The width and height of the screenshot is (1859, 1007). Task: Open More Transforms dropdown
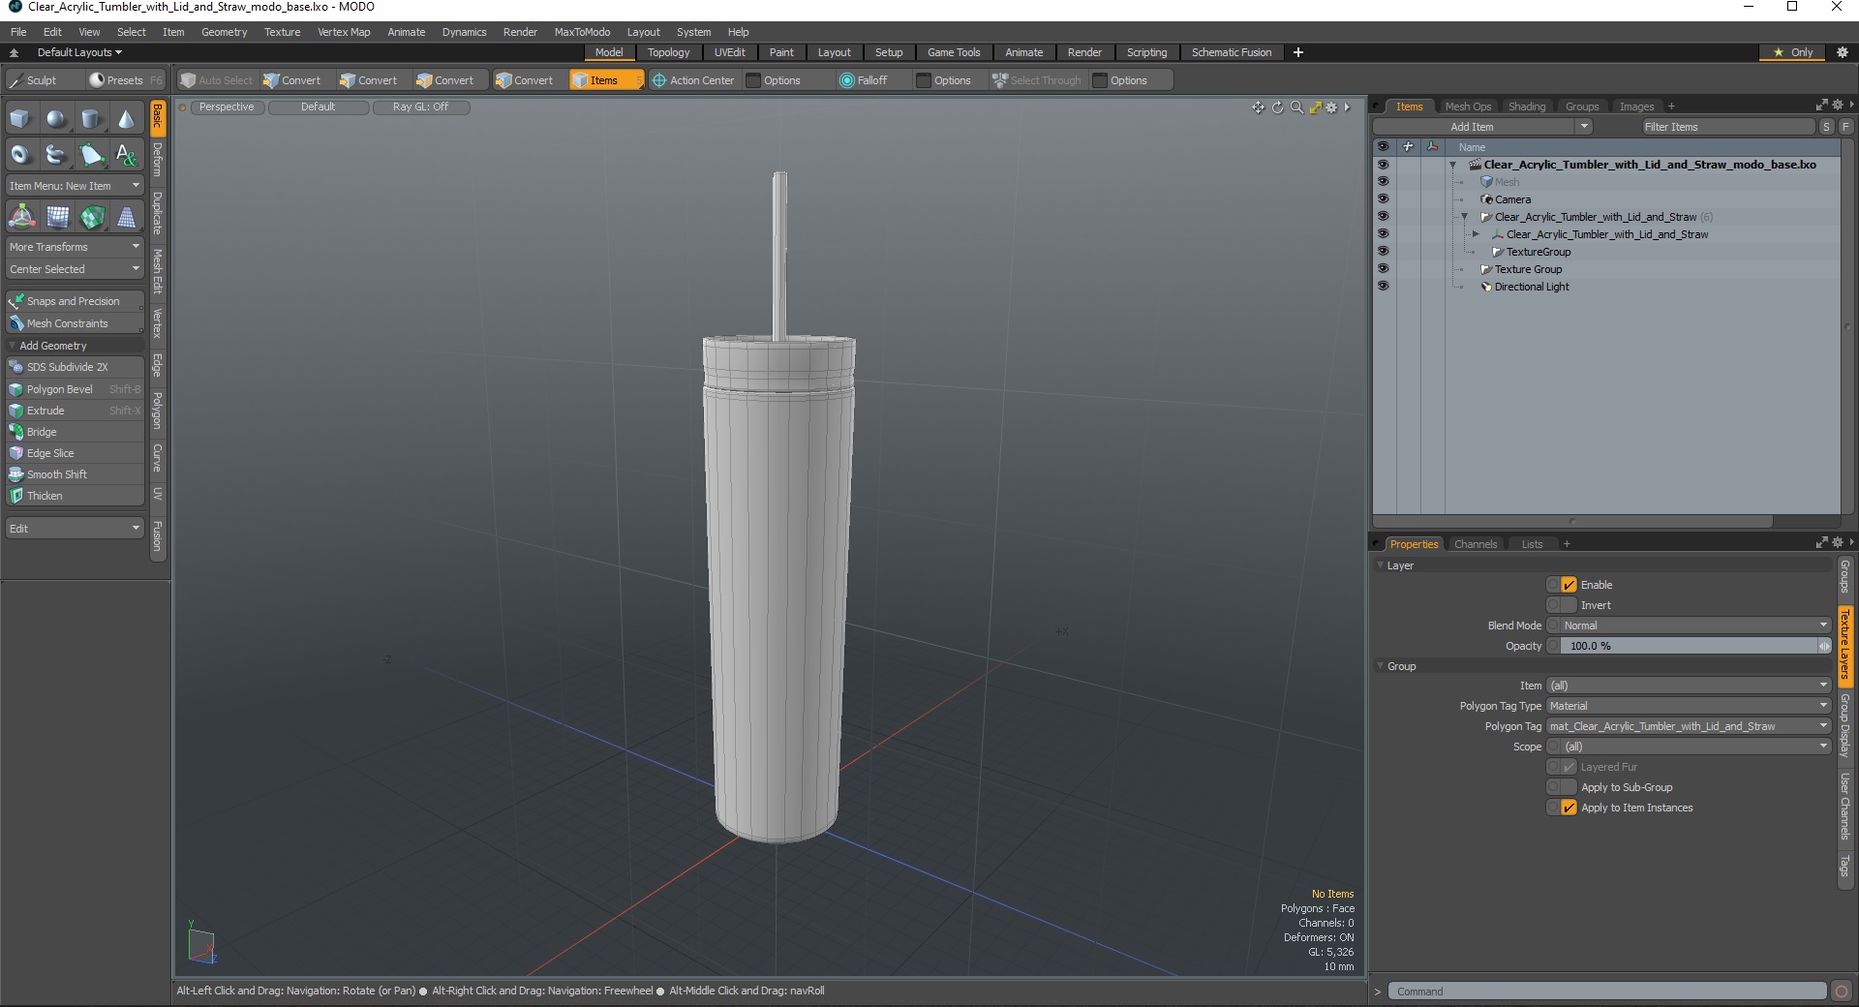click(75, 247)
